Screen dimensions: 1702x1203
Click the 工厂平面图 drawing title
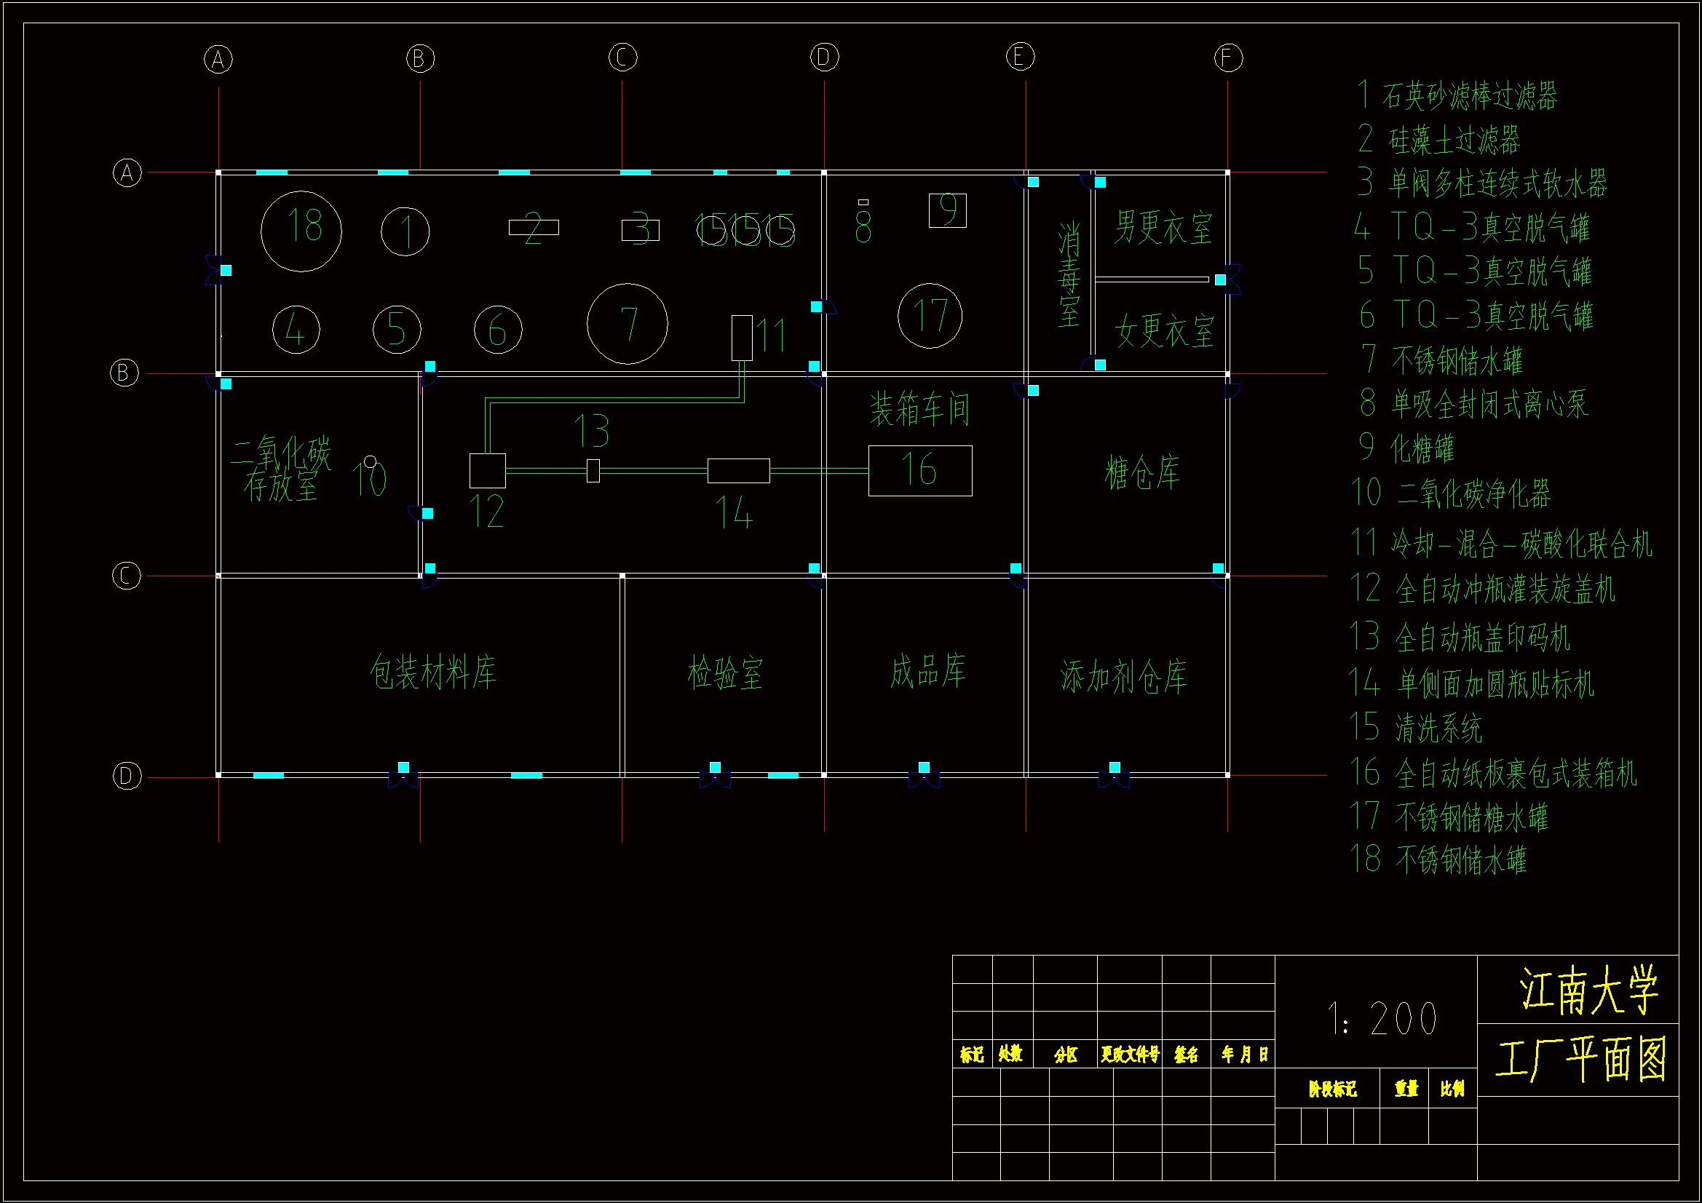pos(1581,1060)
